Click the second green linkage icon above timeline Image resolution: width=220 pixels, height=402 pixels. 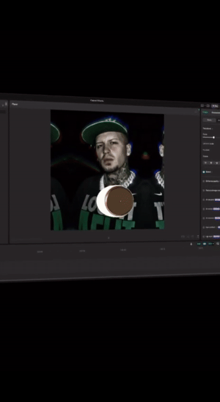pos(205,244)
